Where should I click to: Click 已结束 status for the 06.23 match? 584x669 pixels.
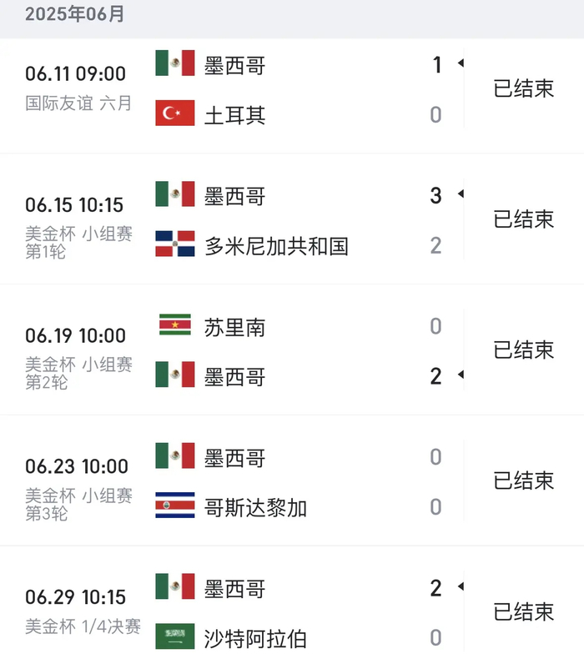tap(524, 481)
